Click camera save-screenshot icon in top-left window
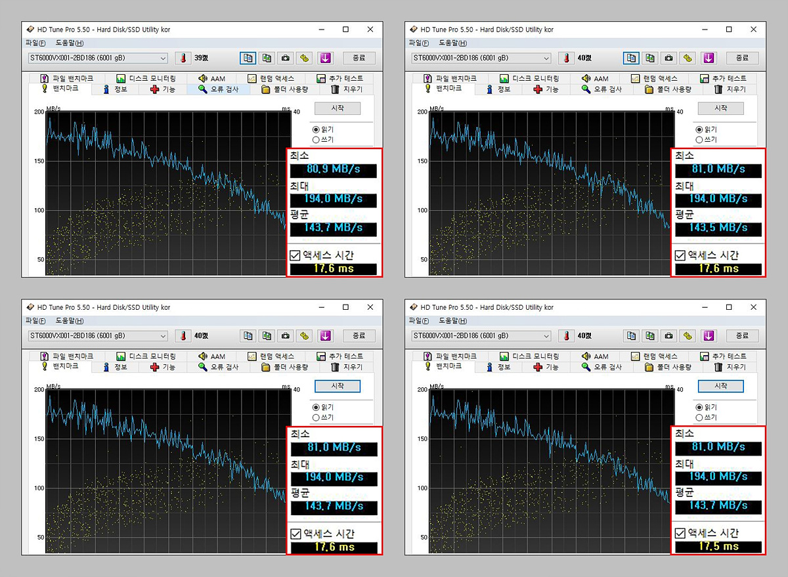Screen dimensions: 788x577 (286, 58)
